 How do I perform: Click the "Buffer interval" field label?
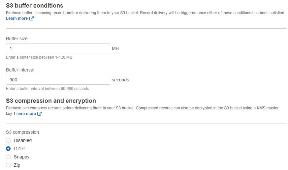click(x=20, y=70)
